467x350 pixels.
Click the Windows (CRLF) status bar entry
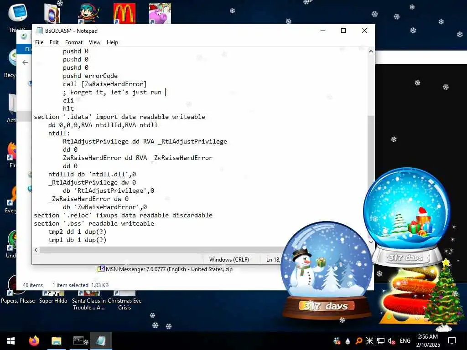point(229,259)
